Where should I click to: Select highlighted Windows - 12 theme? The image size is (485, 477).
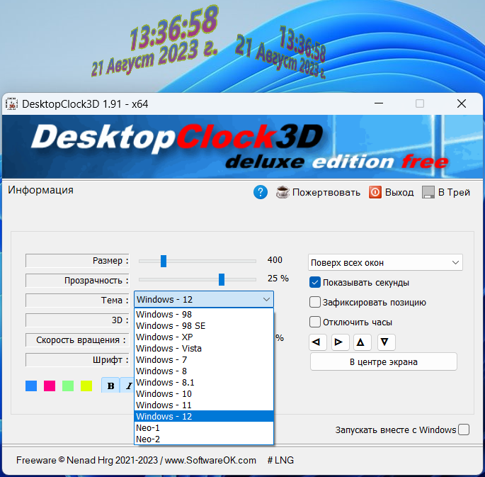click(x=204, y=416)
